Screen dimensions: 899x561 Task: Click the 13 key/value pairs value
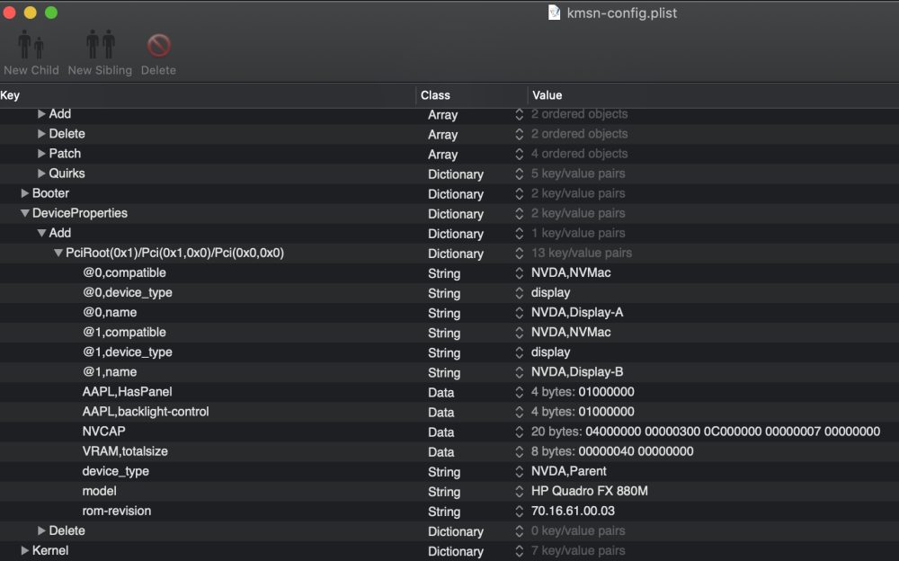click(582, 253)
